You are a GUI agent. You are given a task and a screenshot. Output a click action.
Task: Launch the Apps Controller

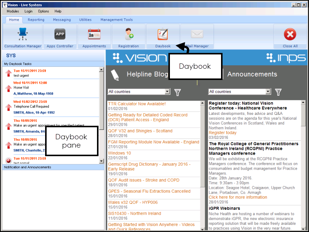tap(60, 36)
